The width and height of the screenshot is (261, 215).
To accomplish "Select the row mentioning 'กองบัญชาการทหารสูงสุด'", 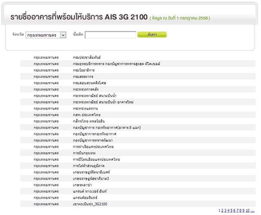I will pyautogui.click(x=138, y=64).
